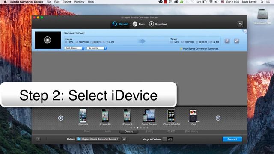The height and width of the screenshot is (154, 274).
Task: Go to previous page of device presets
Action: click(x=61, y=118)
